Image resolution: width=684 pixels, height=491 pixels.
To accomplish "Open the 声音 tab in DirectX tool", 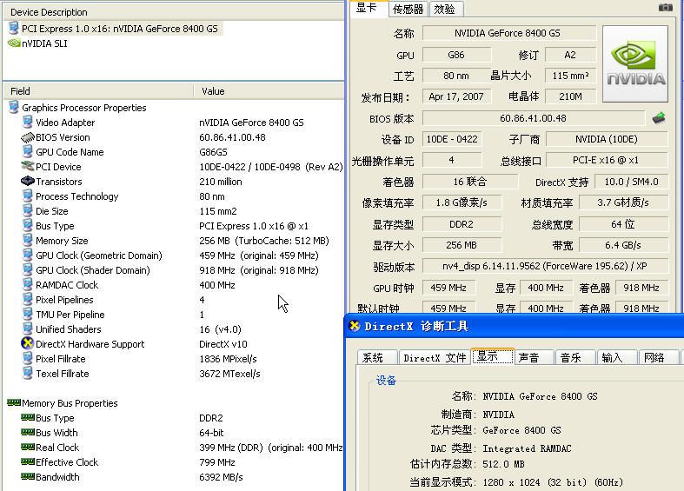I will pos(534,357).
